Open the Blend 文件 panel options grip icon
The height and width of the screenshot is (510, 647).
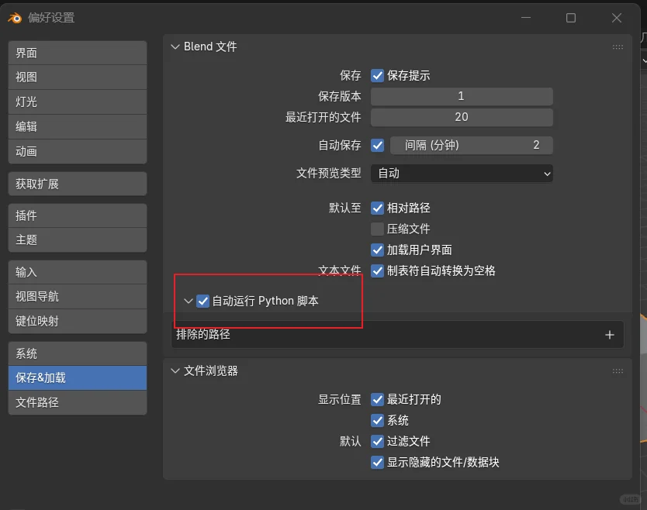[x=618, y=47]
